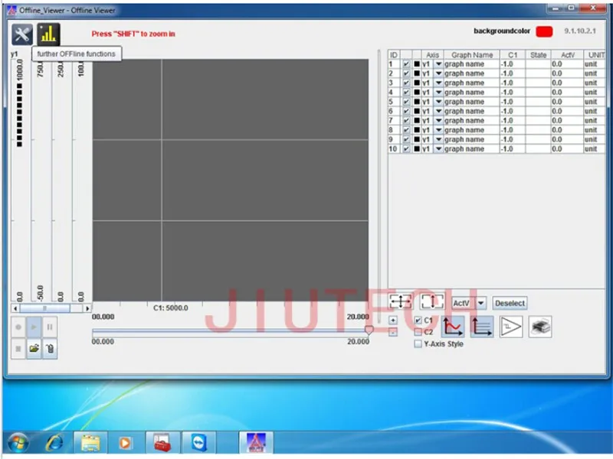
Task: Select the red curve graph mode icon
Action: tap(453, 327)
